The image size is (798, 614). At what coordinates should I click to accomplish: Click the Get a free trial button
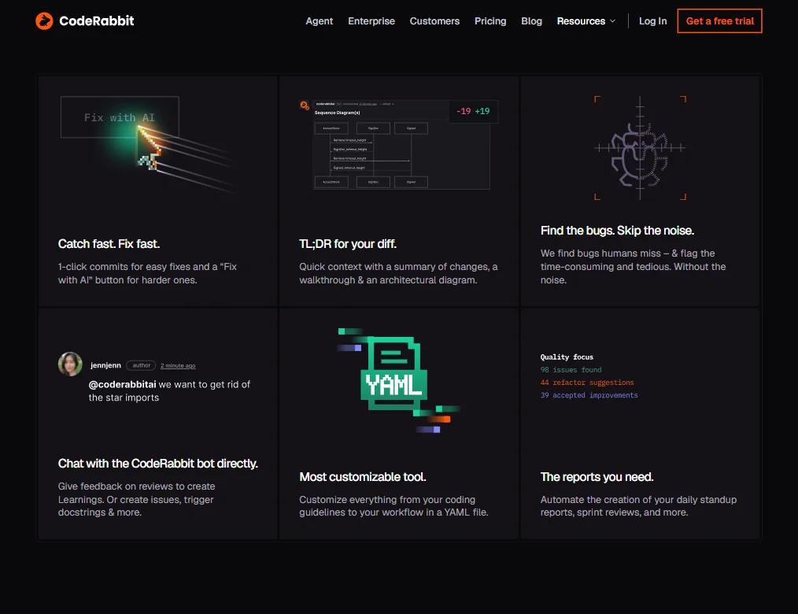pos(719,21)
